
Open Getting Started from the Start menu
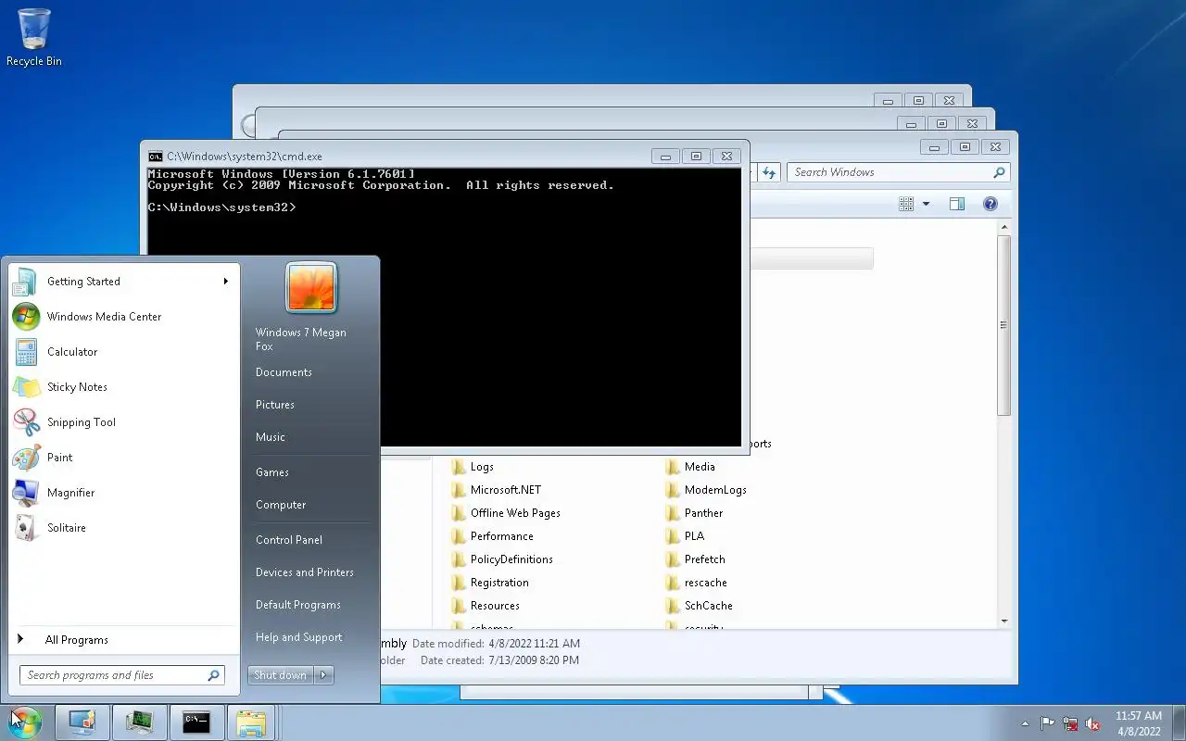pos(123,282)
